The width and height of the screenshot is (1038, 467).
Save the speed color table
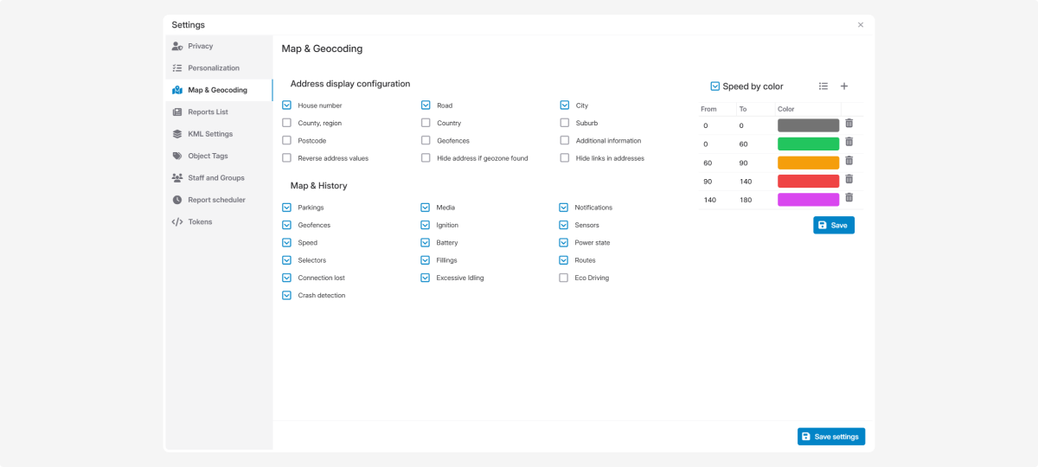coord(833,225)
